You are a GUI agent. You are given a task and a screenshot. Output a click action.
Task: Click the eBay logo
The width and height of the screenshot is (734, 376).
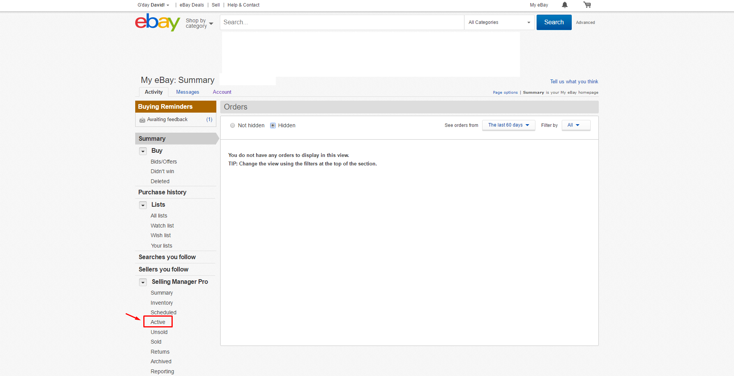(x=158, y=22)
